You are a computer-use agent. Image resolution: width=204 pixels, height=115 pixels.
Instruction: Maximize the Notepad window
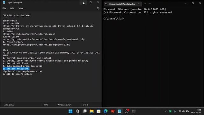point(91,3)
